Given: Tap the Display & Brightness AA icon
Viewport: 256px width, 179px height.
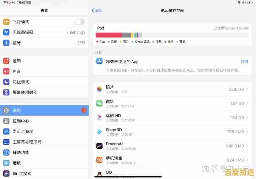Looking at the screenshot, I should click(6, 131).
